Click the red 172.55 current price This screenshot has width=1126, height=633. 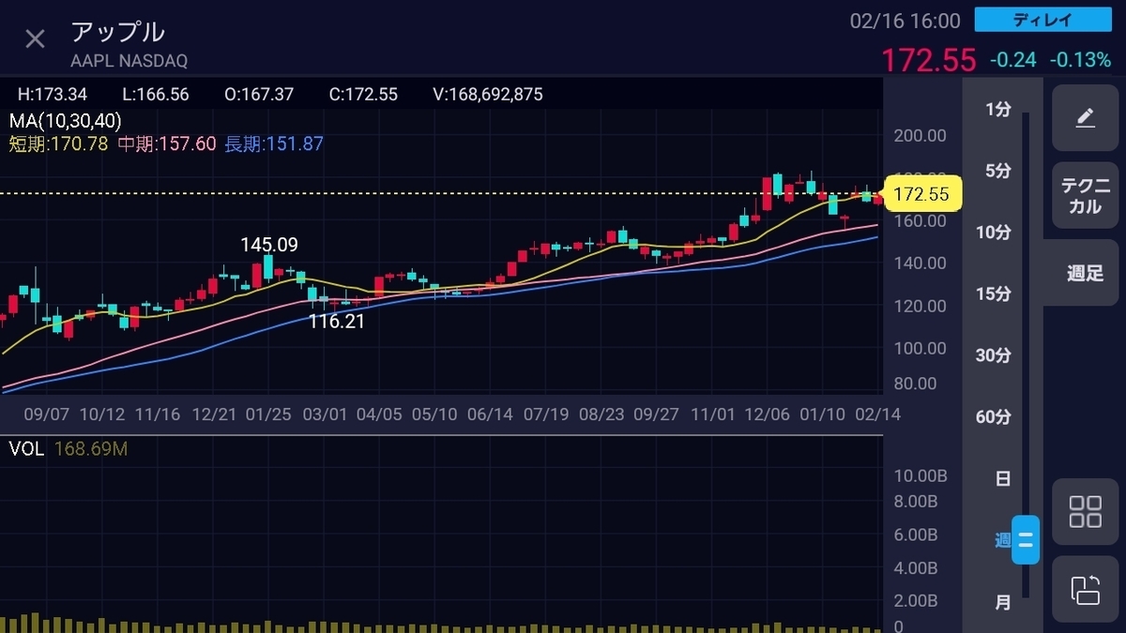[x=928, y=60]
